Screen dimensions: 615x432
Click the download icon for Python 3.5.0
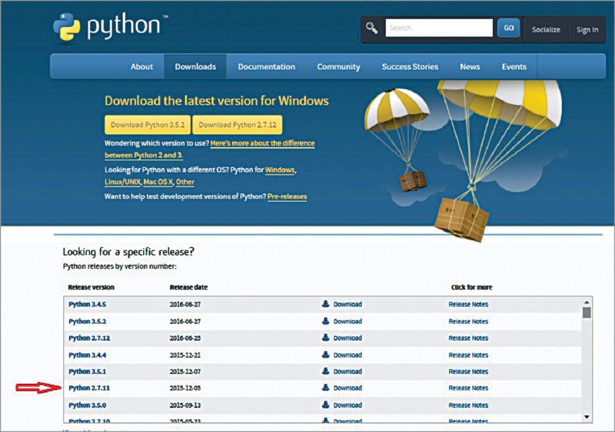326,405
